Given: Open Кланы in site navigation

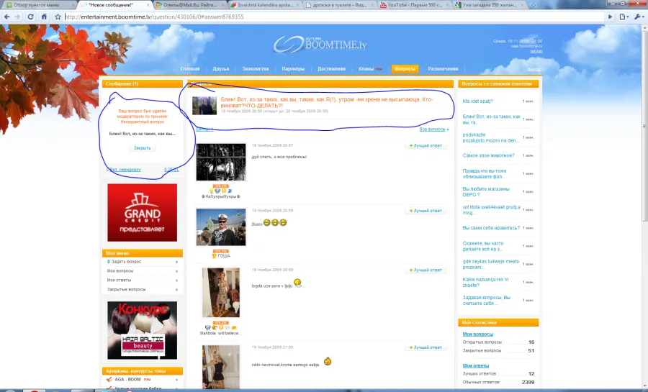Looking at the screenshot, I should coord(366,69).
